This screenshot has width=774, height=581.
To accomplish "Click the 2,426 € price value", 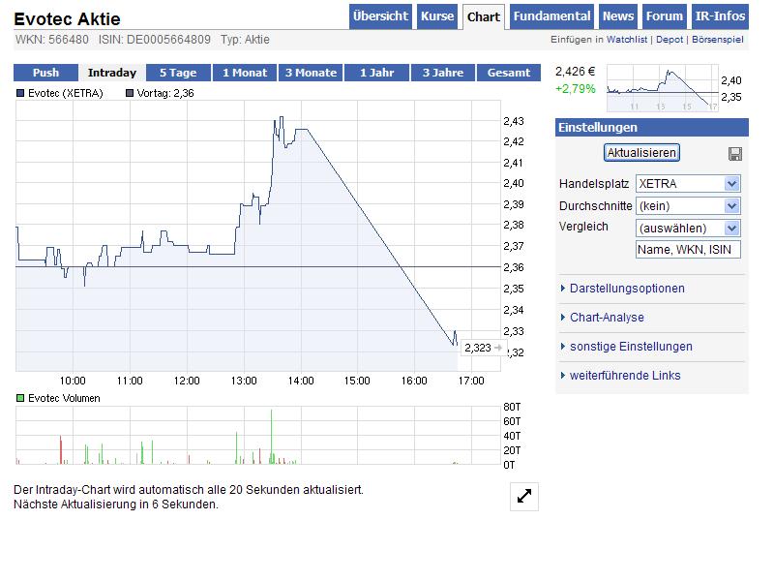I will tap(575, 72).
